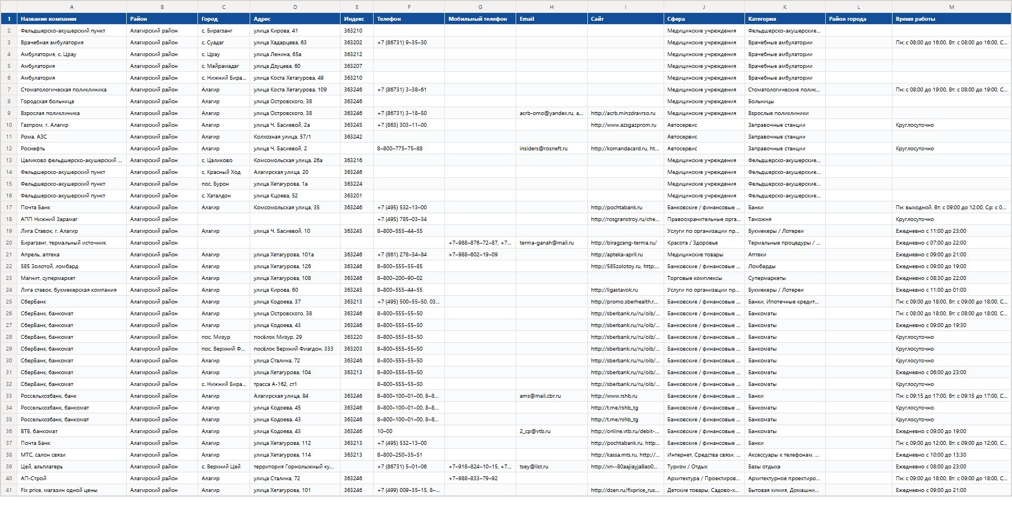This screenshot has width=1012, height=506.
Task: Click the 'Таможня' category cell
Action: coord(785,219)
